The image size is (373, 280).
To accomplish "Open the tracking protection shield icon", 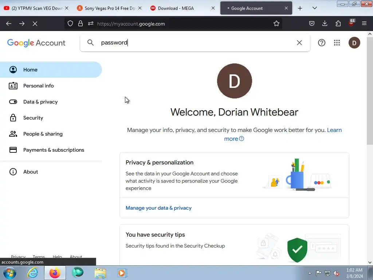I will click(70, 24).
